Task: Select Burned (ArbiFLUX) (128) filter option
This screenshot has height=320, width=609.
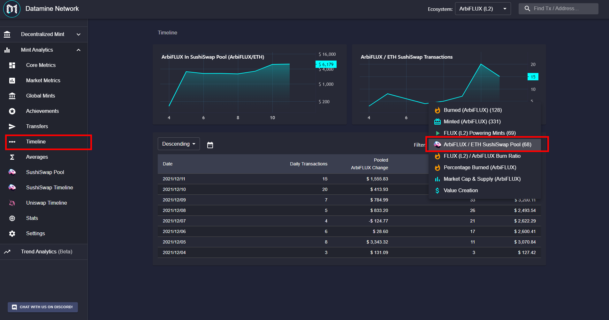Action: [485, 110]
